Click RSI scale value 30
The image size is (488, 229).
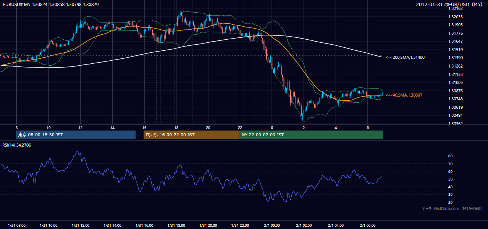point(450,195)
